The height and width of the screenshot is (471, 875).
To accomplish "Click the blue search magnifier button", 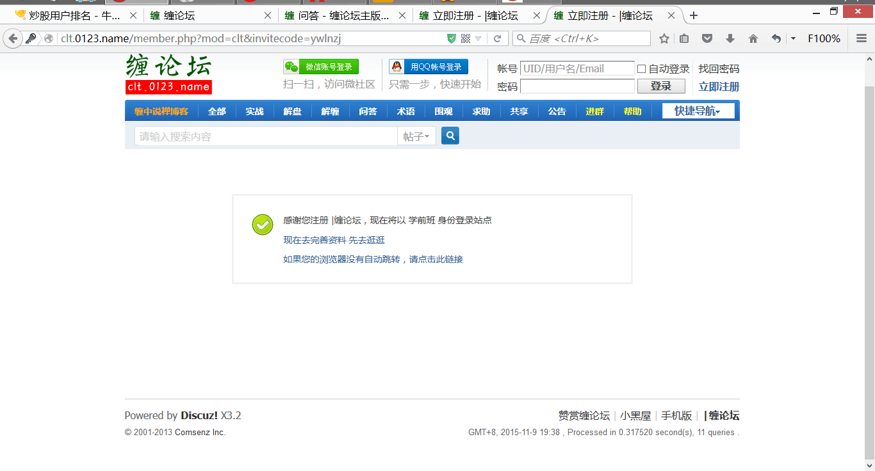I will pyautogui.click(x=450, y=136).
